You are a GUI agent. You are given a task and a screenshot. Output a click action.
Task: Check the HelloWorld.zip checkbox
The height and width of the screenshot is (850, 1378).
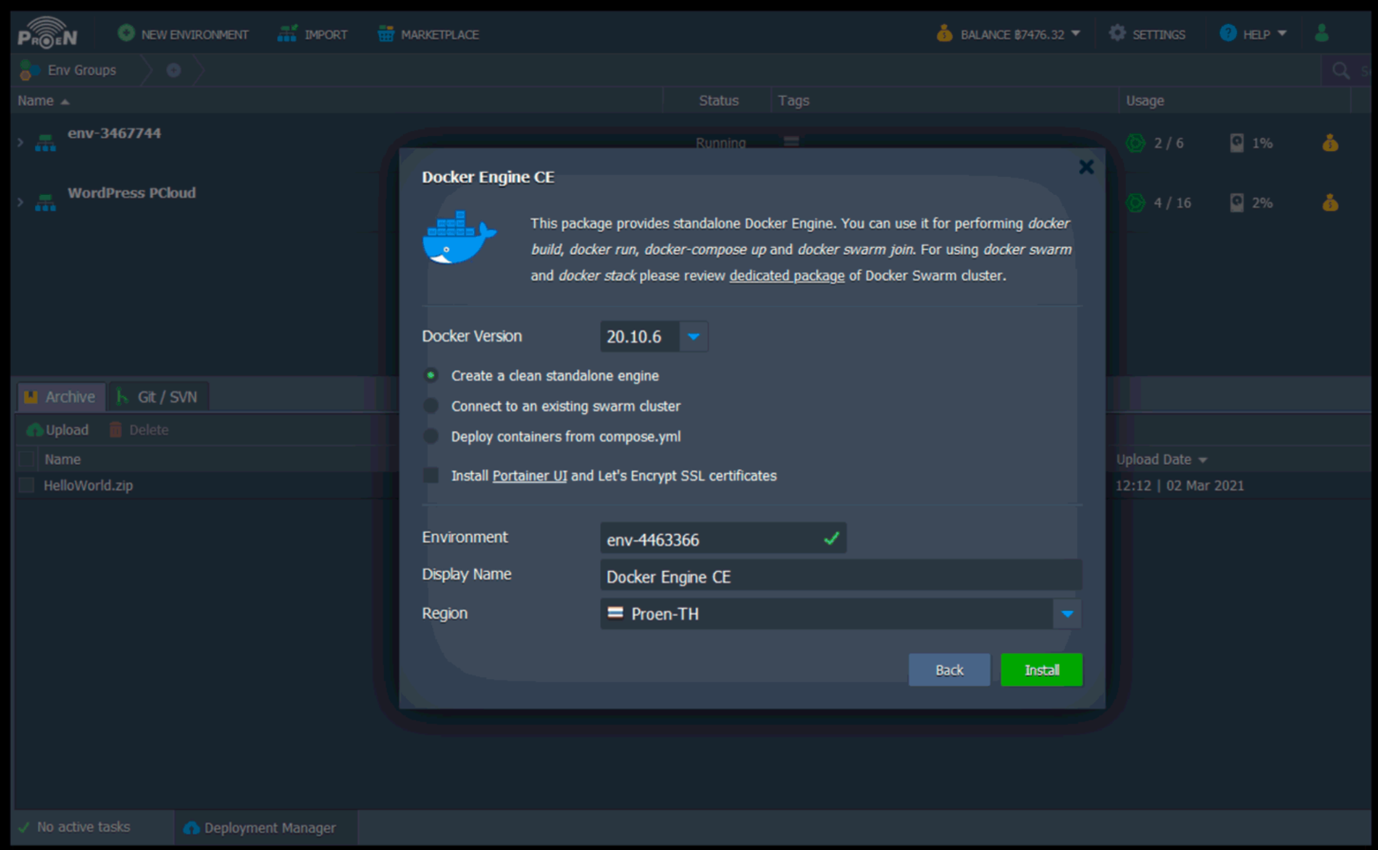pos(26,485)
